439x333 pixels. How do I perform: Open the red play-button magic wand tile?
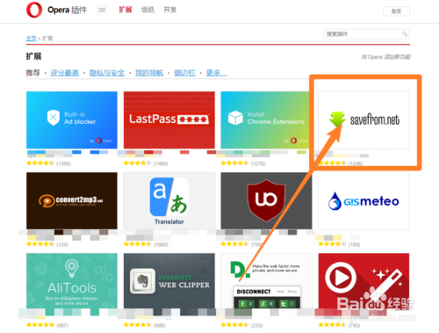pyautogui.click(x=363, y=281)
